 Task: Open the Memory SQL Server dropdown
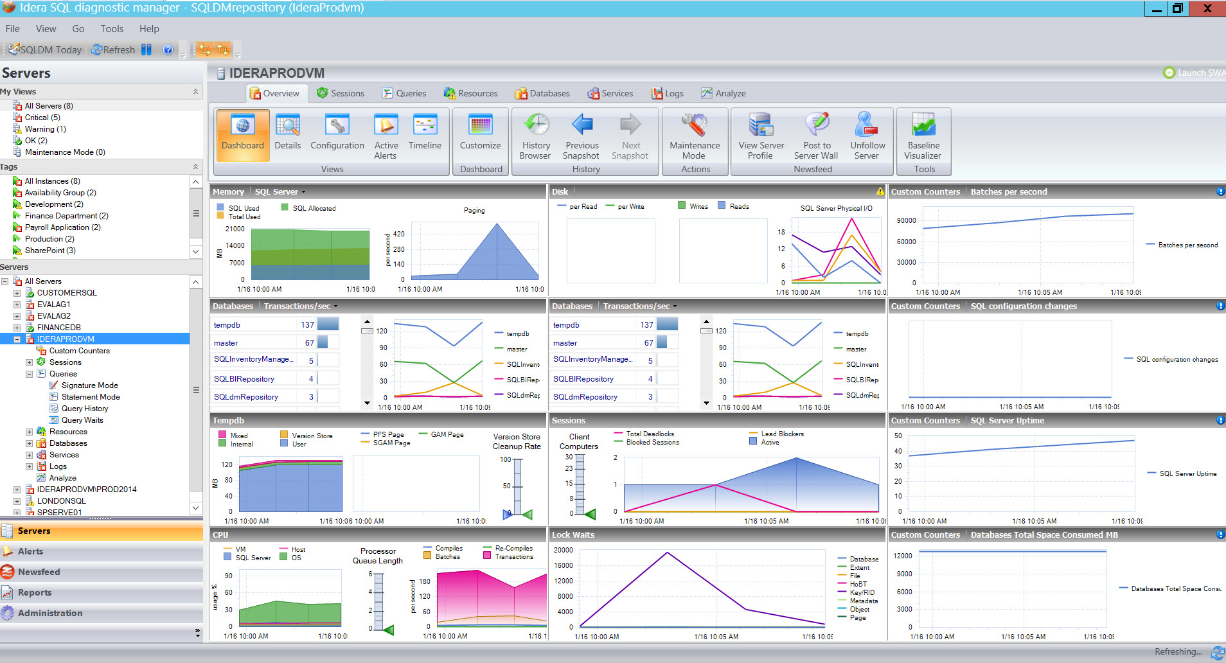[280, 191]
